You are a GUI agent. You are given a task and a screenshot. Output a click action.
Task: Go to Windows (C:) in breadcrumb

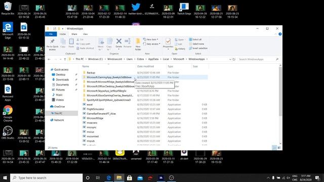tap(95, 59)
